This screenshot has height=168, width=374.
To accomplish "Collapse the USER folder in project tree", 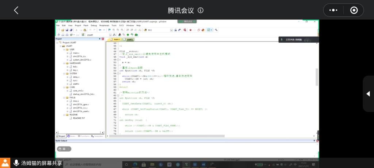I will (x=64, y=49).
